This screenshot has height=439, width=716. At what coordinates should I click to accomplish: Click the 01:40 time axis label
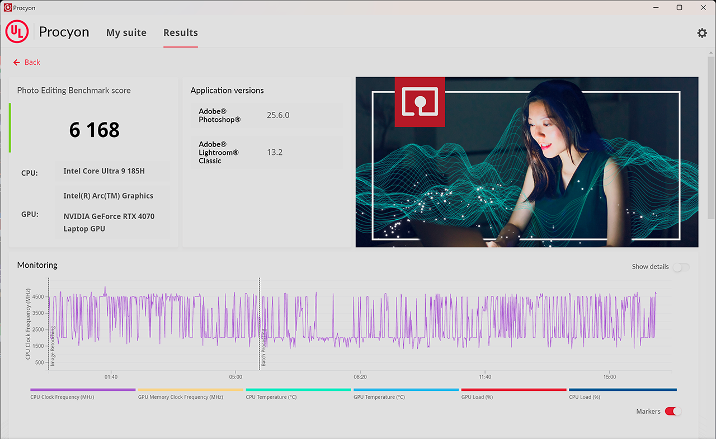pos(111,377)
